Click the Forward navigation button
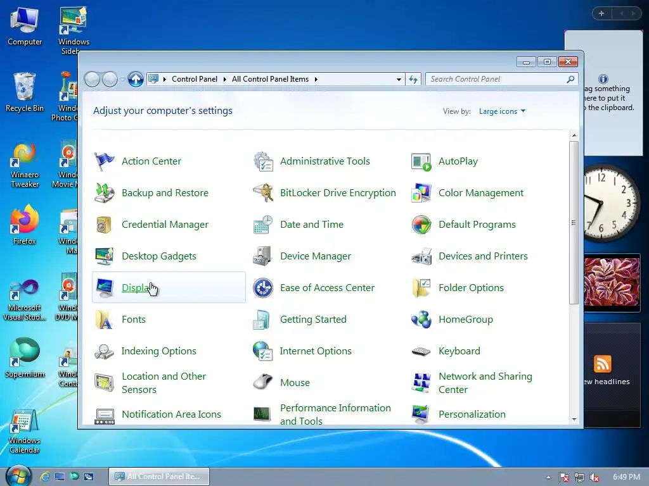 pos(110,79)
